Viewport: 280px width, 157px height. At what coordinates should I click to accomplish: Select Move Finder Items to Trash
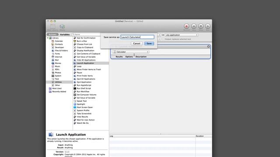(x=89, y=70)
